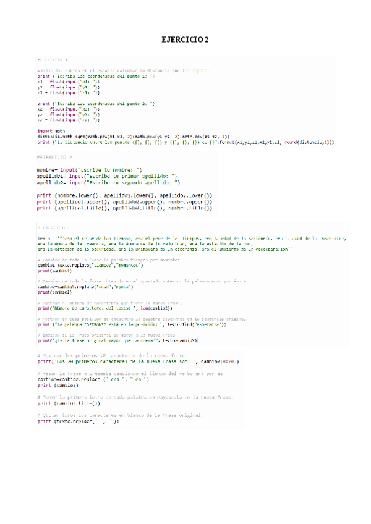Click the print line using apellido1.upper()
Screen dimensions: 371x524
pos(124,202)
